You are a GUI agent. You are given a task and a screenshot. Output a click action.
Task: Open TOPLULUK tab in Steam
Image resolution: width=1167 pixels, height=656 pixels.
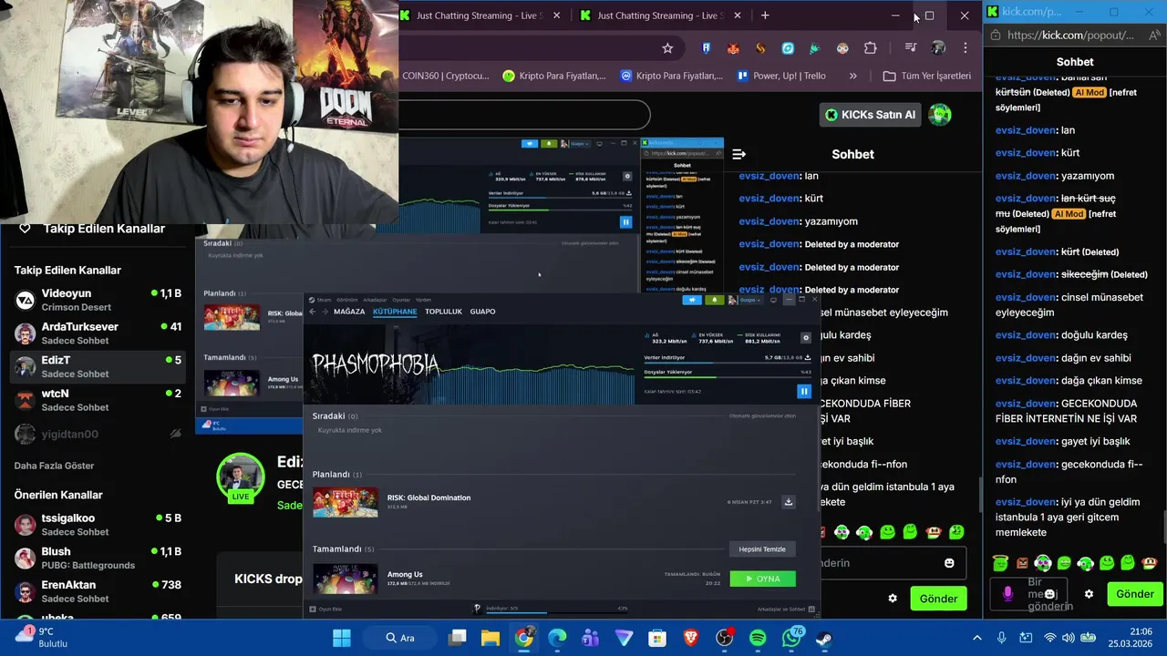[444, 312]
